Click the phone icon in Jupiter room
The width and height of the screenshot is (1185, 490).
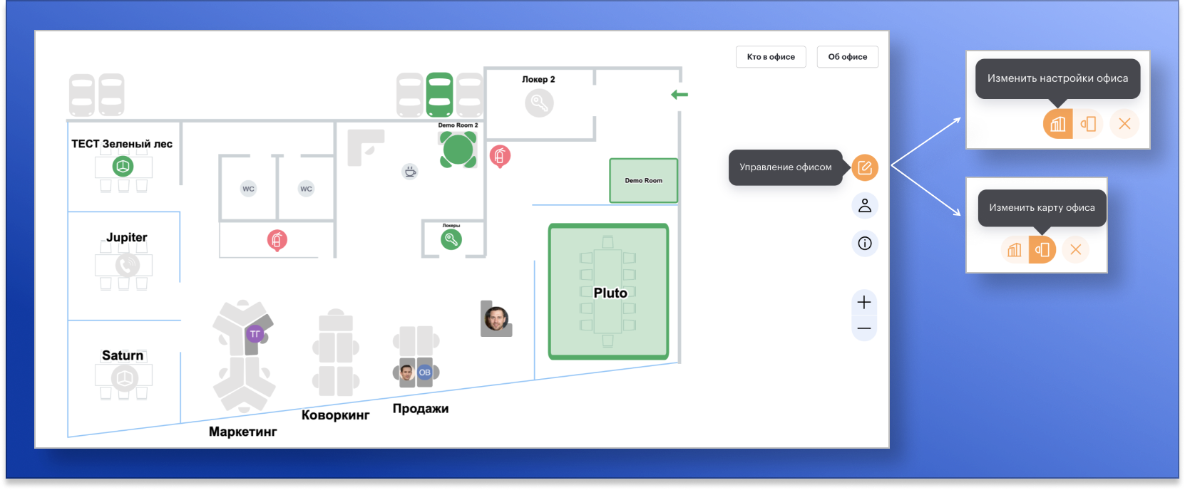tap(128, 265)
